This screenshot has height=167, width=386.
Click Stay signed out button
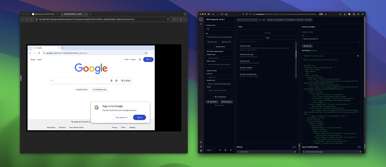point(121,117)
